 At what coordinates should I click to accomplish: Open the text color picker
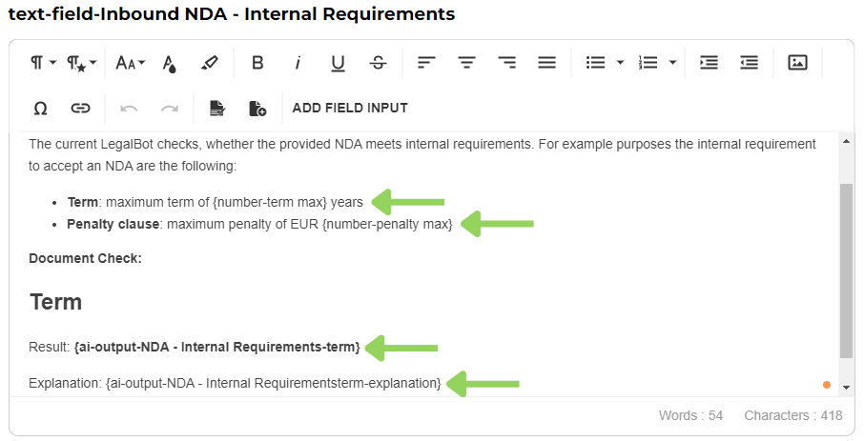(x=170, y=63)
